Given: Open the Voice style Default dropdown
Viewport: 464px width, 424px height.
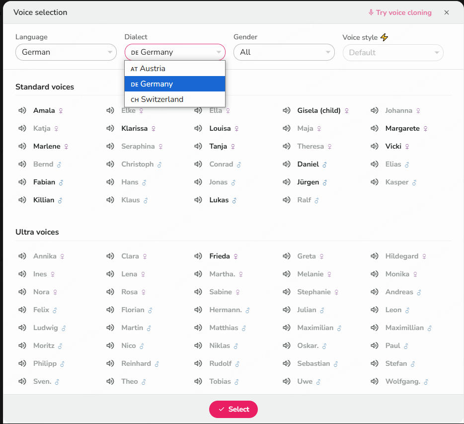Looking at the screenshot, I should tap(392, 53).
